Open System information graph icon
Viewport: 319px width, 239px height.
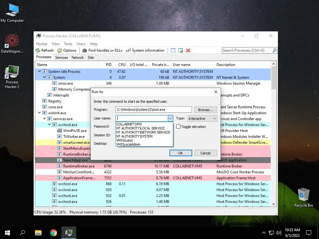[128, 50]
